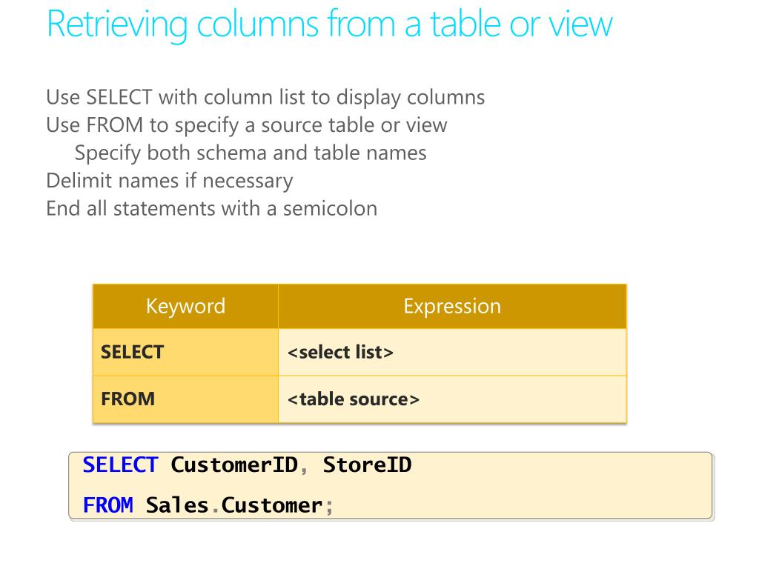Select the 'SELECT' keyword cell in the table
Screen dimensions: 759x569
186,352
